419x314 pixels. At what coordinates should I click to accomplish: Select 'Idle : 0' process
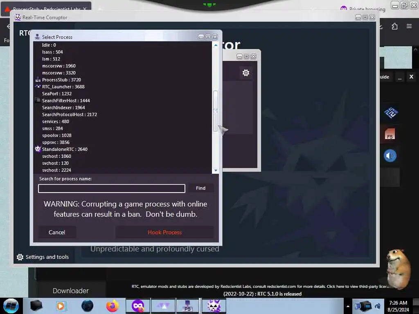[49, 45]
